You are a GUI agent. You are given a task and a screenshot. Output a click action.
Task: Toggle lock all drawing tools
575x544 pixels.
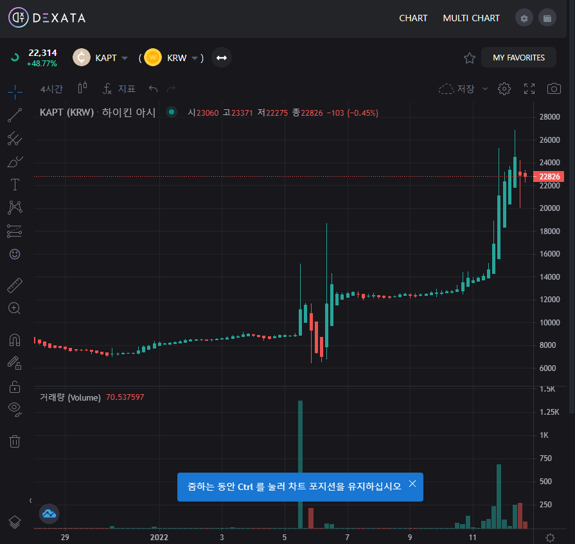15,386
